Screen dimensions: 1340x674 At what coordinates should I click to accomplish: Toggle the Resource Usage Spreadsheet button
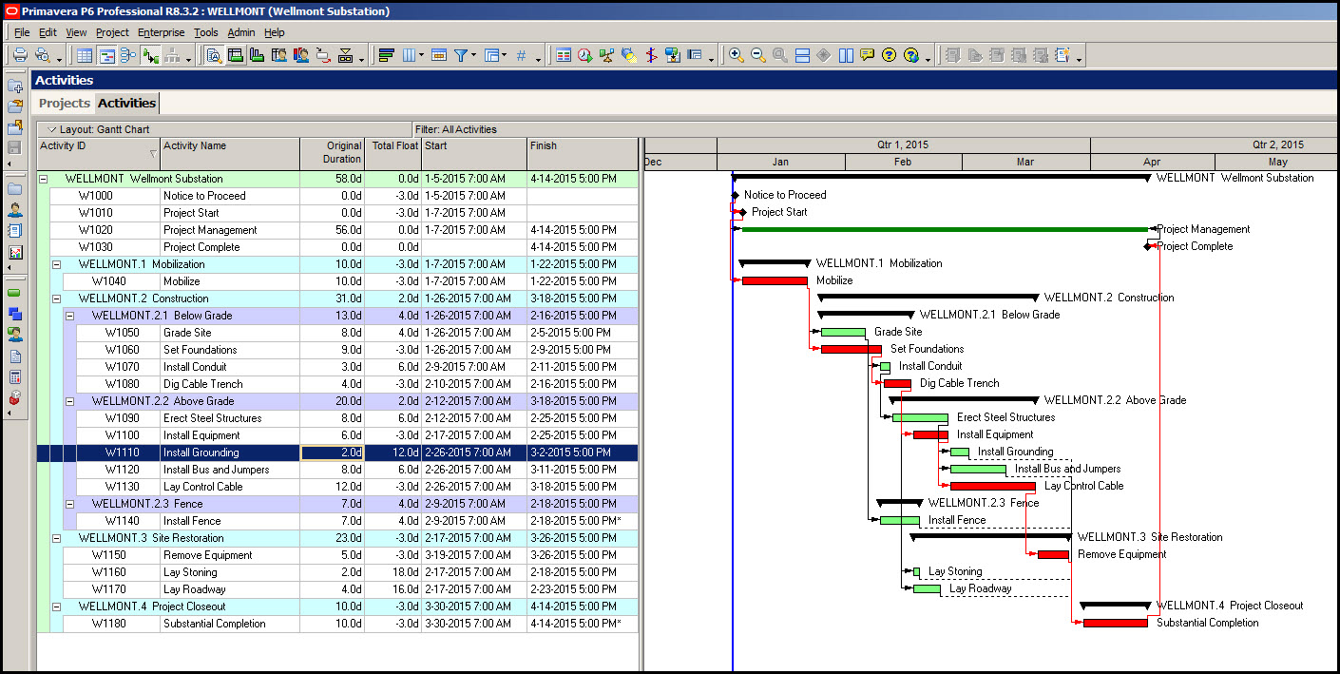pos(278,55)
